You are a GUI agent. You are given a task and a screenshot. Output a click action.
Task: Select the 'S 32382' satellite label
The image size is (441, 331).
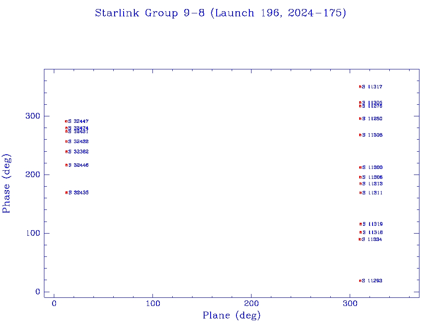(78, 152)
